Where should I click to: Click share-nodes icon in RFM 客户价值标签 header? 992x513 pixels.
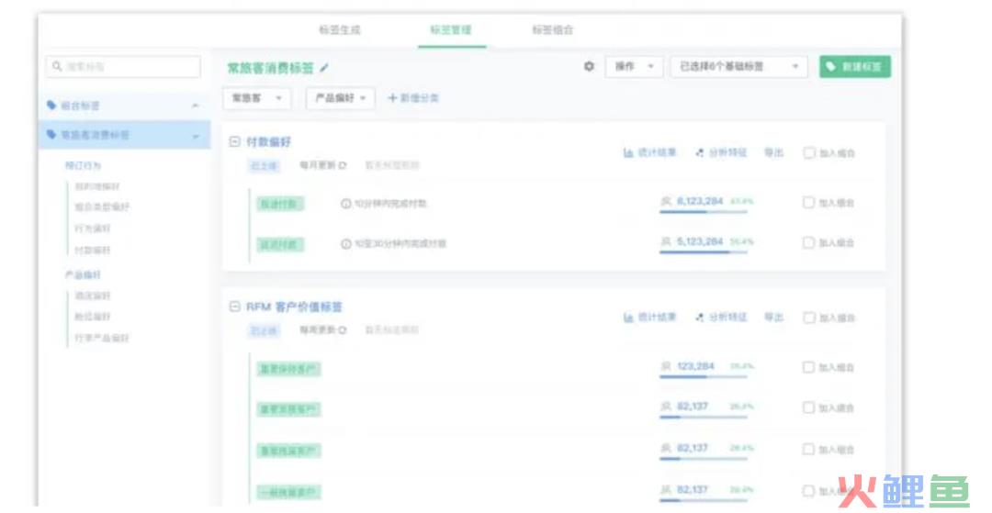point(700,318)
